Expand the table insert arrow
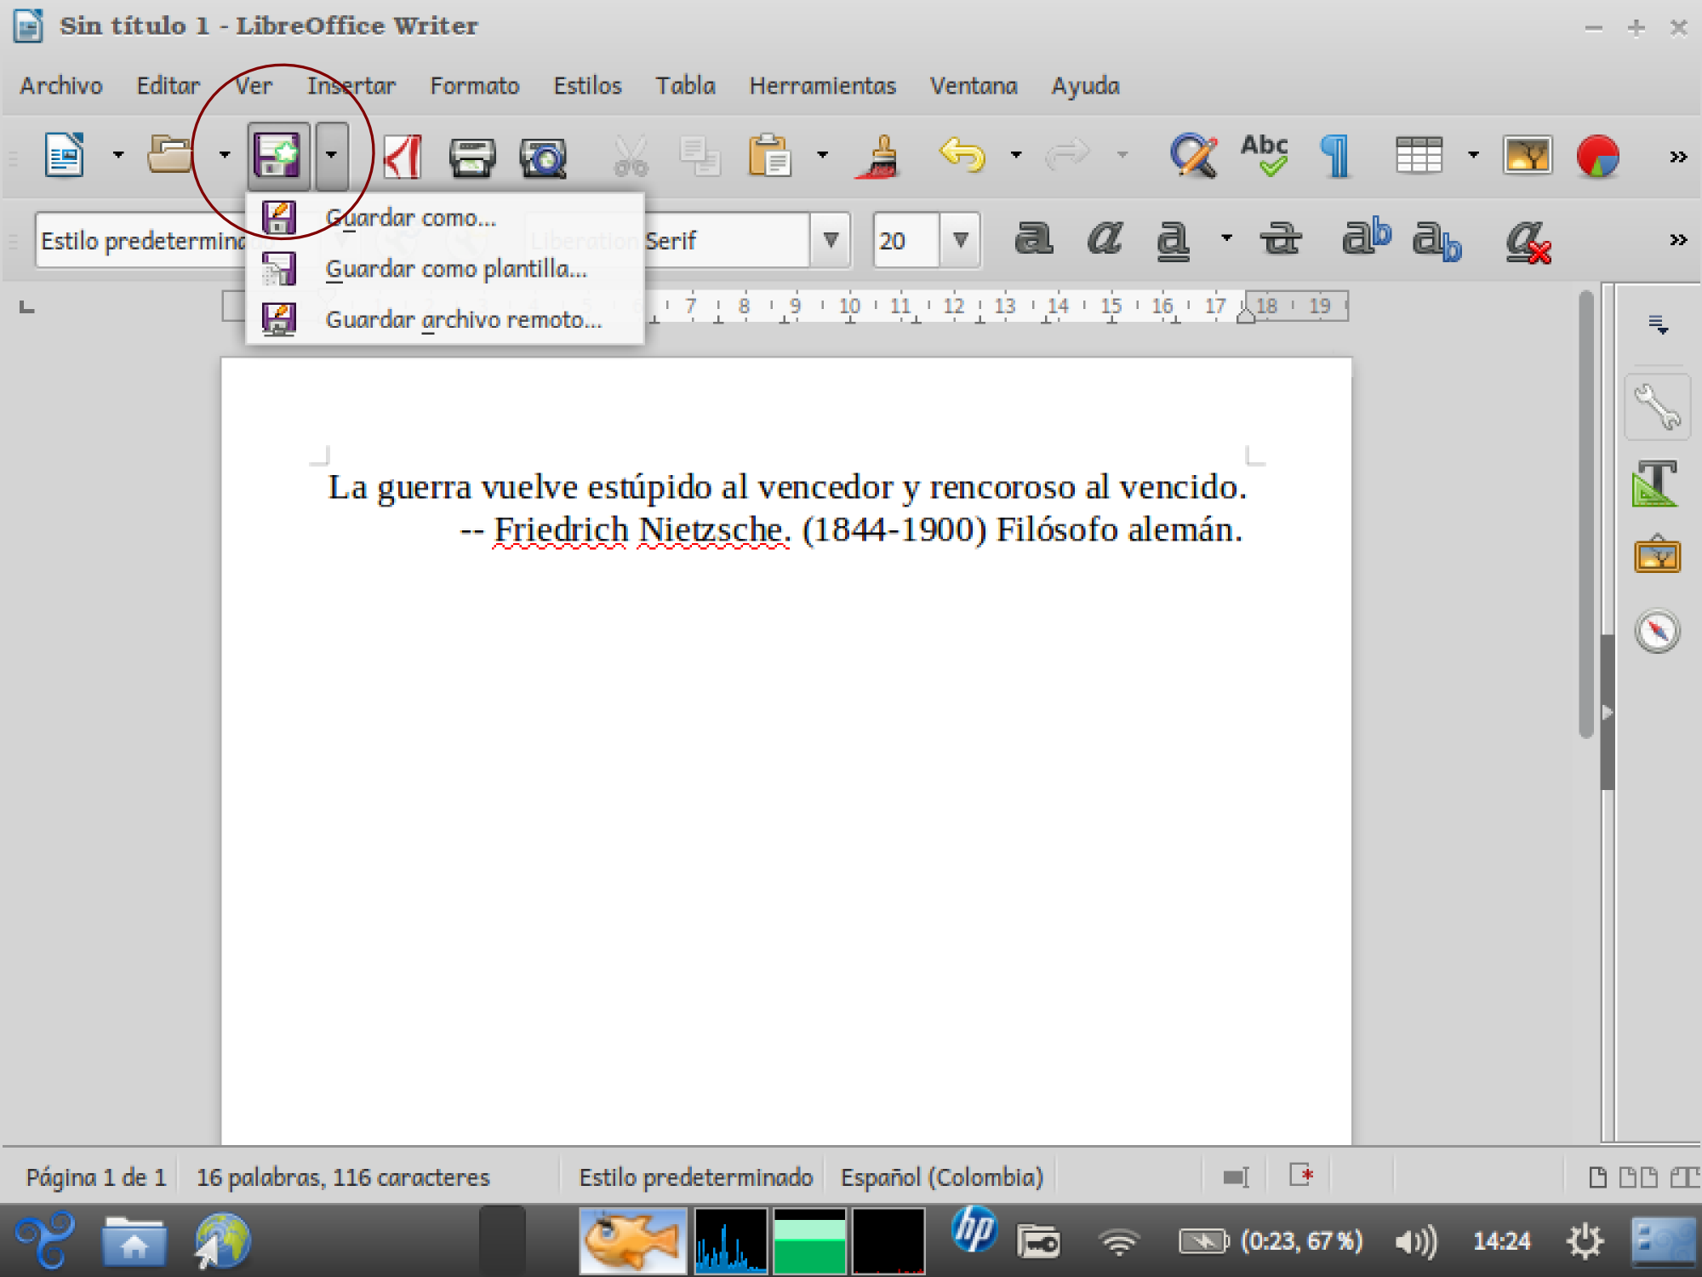 (x=1473, y=155)
